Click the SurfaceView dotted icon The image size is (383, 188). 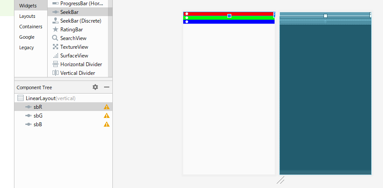pyautogui.click(x=56, y=55)
